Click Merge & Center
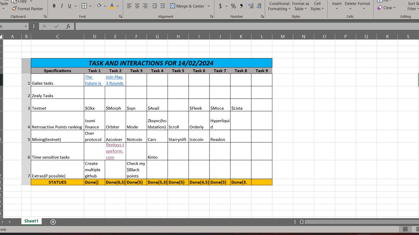The image size is (419, 235). click(188, 6)
